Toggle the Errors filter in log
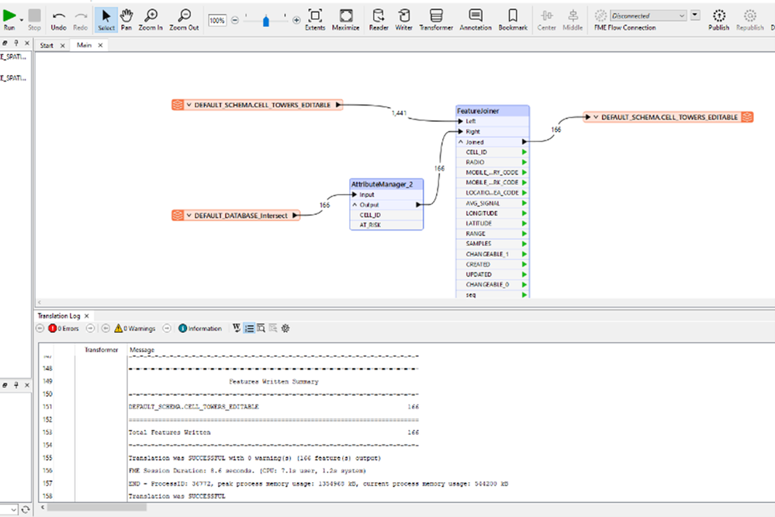 click(64, 328)
